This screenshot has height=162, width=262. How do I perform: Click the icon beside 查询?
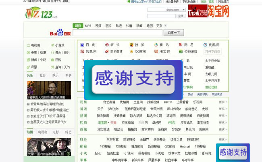click(x=52, y=67)
